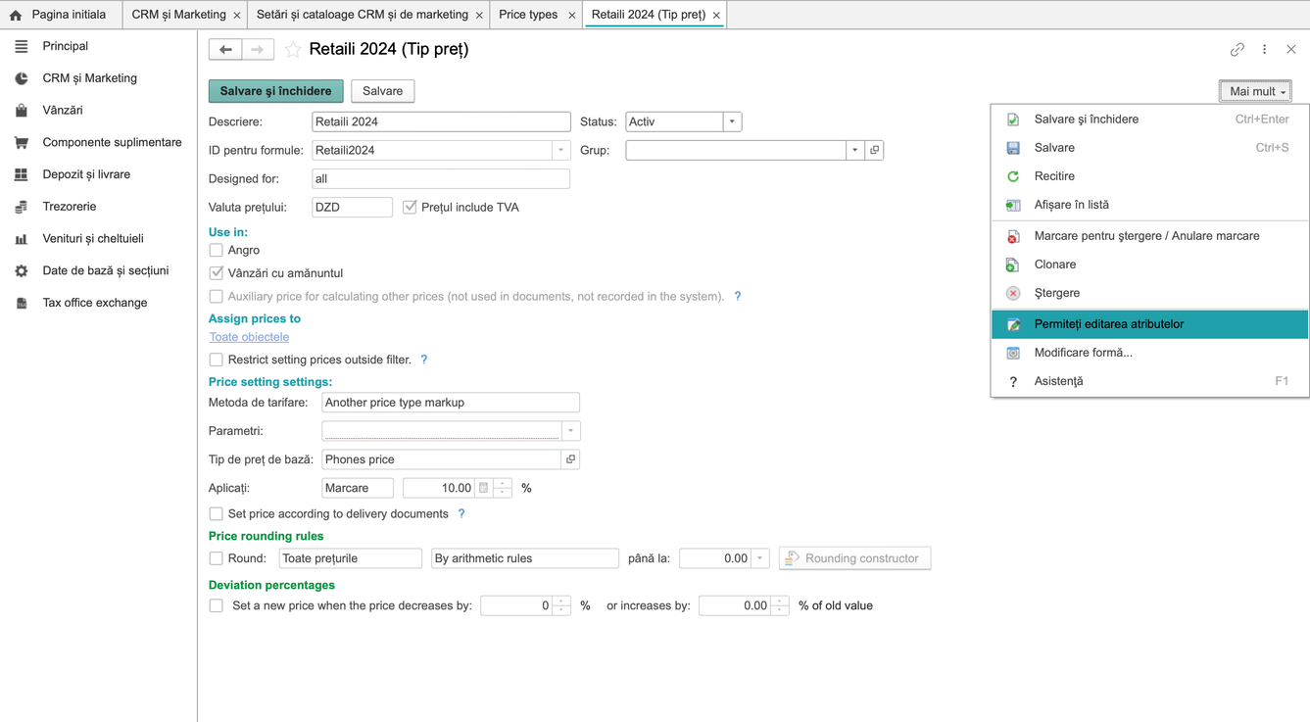Open the ID pentru formule dropdown
Screen dimensions: 1310x722
(561, 150)
